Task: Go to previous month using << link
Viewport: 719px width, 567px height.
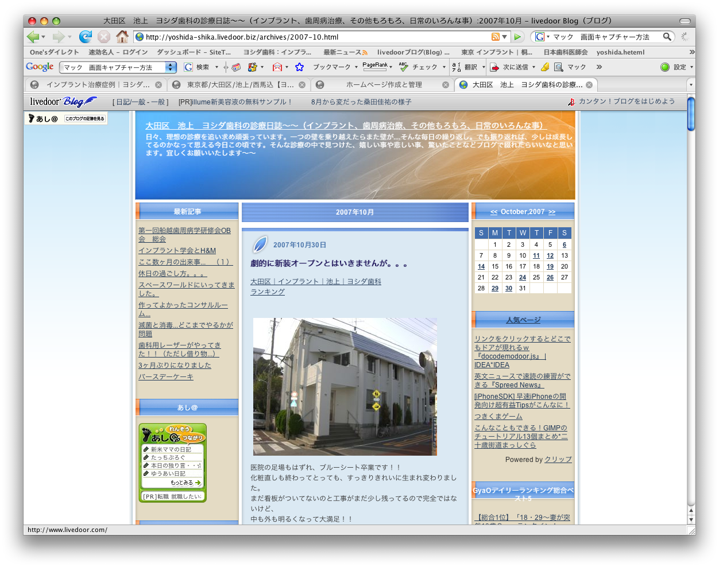Action: tap(494, 212)
